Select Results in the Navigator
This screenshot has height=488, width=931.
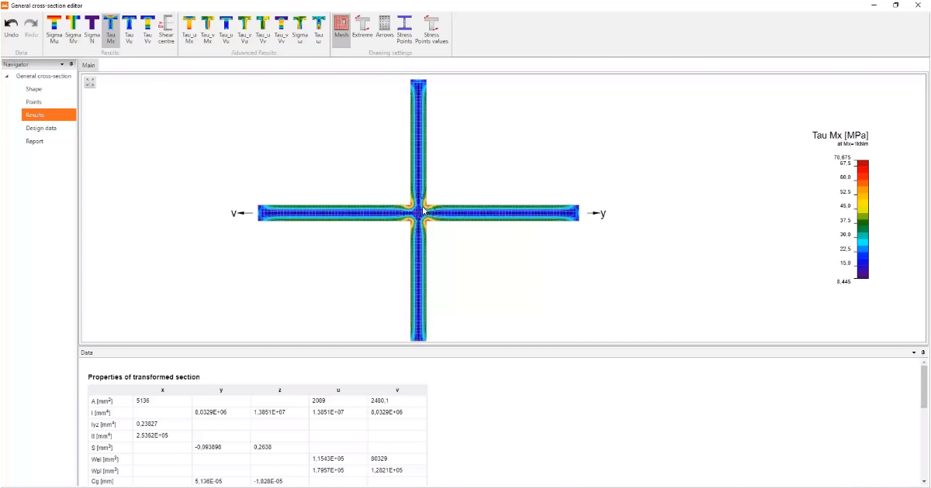coord(49,115)
